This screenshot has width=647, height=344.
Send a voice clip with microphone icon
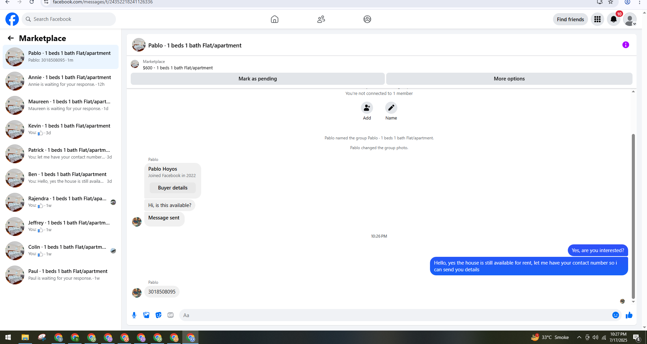pyautogui.click(x=134, y=315)
